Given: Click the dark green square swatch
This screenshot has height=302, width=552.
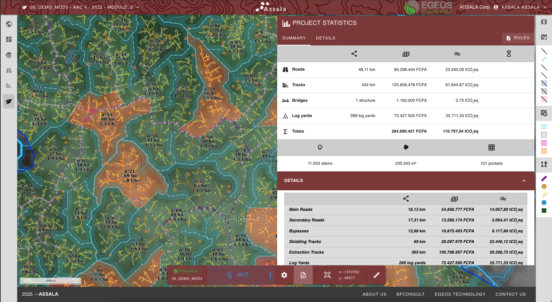Looking at the screenshot, I should 544,211.
